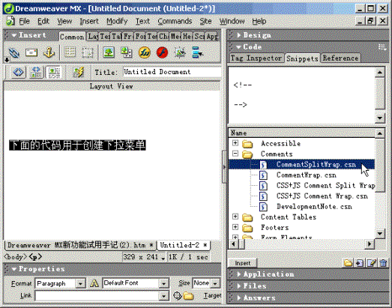This screenshot has width=392, height=308.
Task: Insert Flash movie with red Flash icon
Action: [162, 52]
